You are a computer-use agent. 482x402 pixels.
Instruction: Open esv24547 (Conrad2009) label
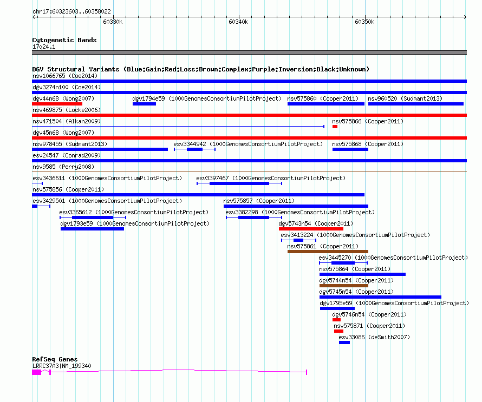[67, 155]
